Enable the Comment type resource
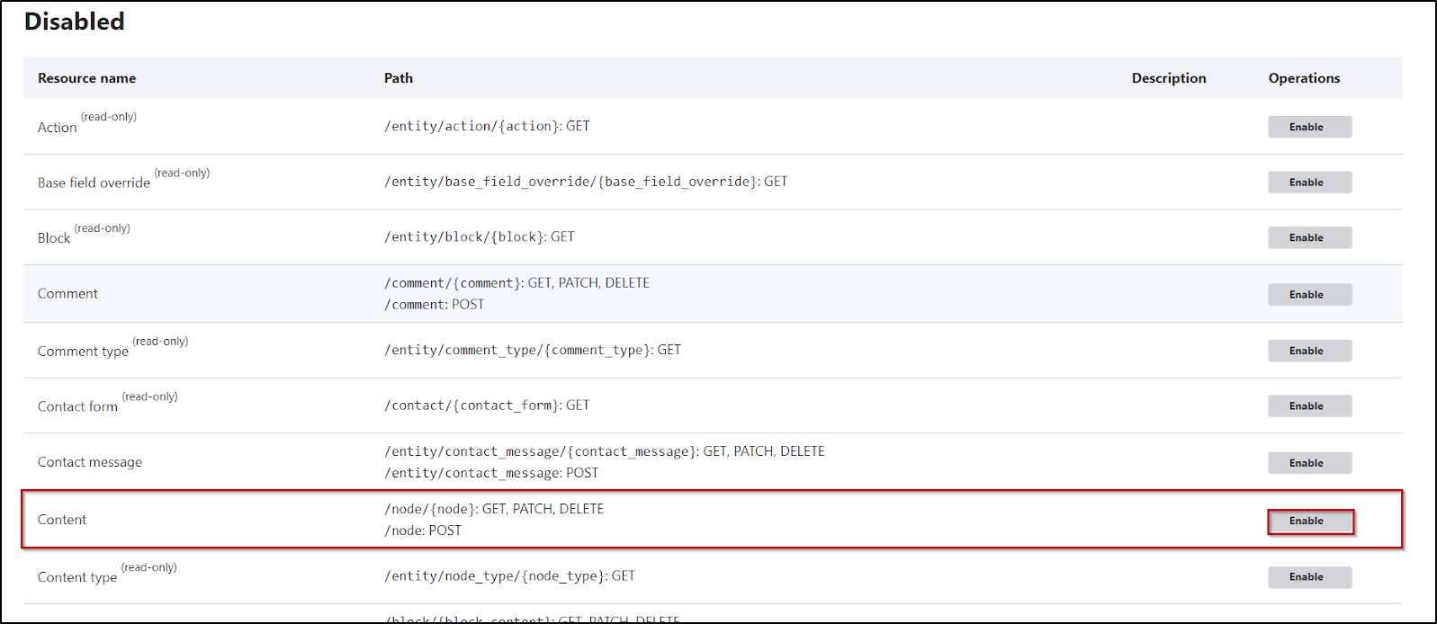This screenshot has height=624, width=1437. [1309, 351]
